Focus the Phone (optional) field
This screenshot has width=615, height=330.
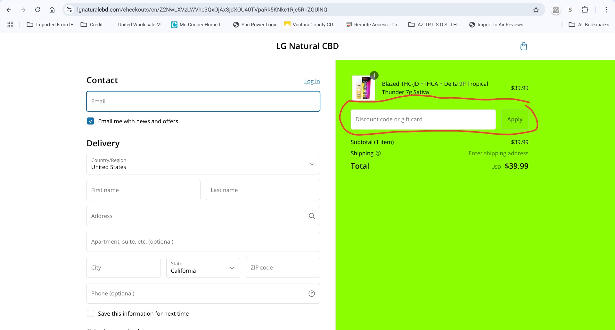click(x=203, y=294)
